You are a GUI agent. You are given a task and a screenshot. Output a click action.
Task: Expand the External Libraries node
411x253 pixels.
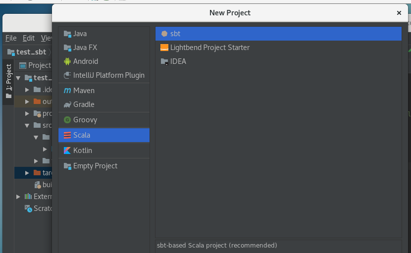tap(18, 197)
